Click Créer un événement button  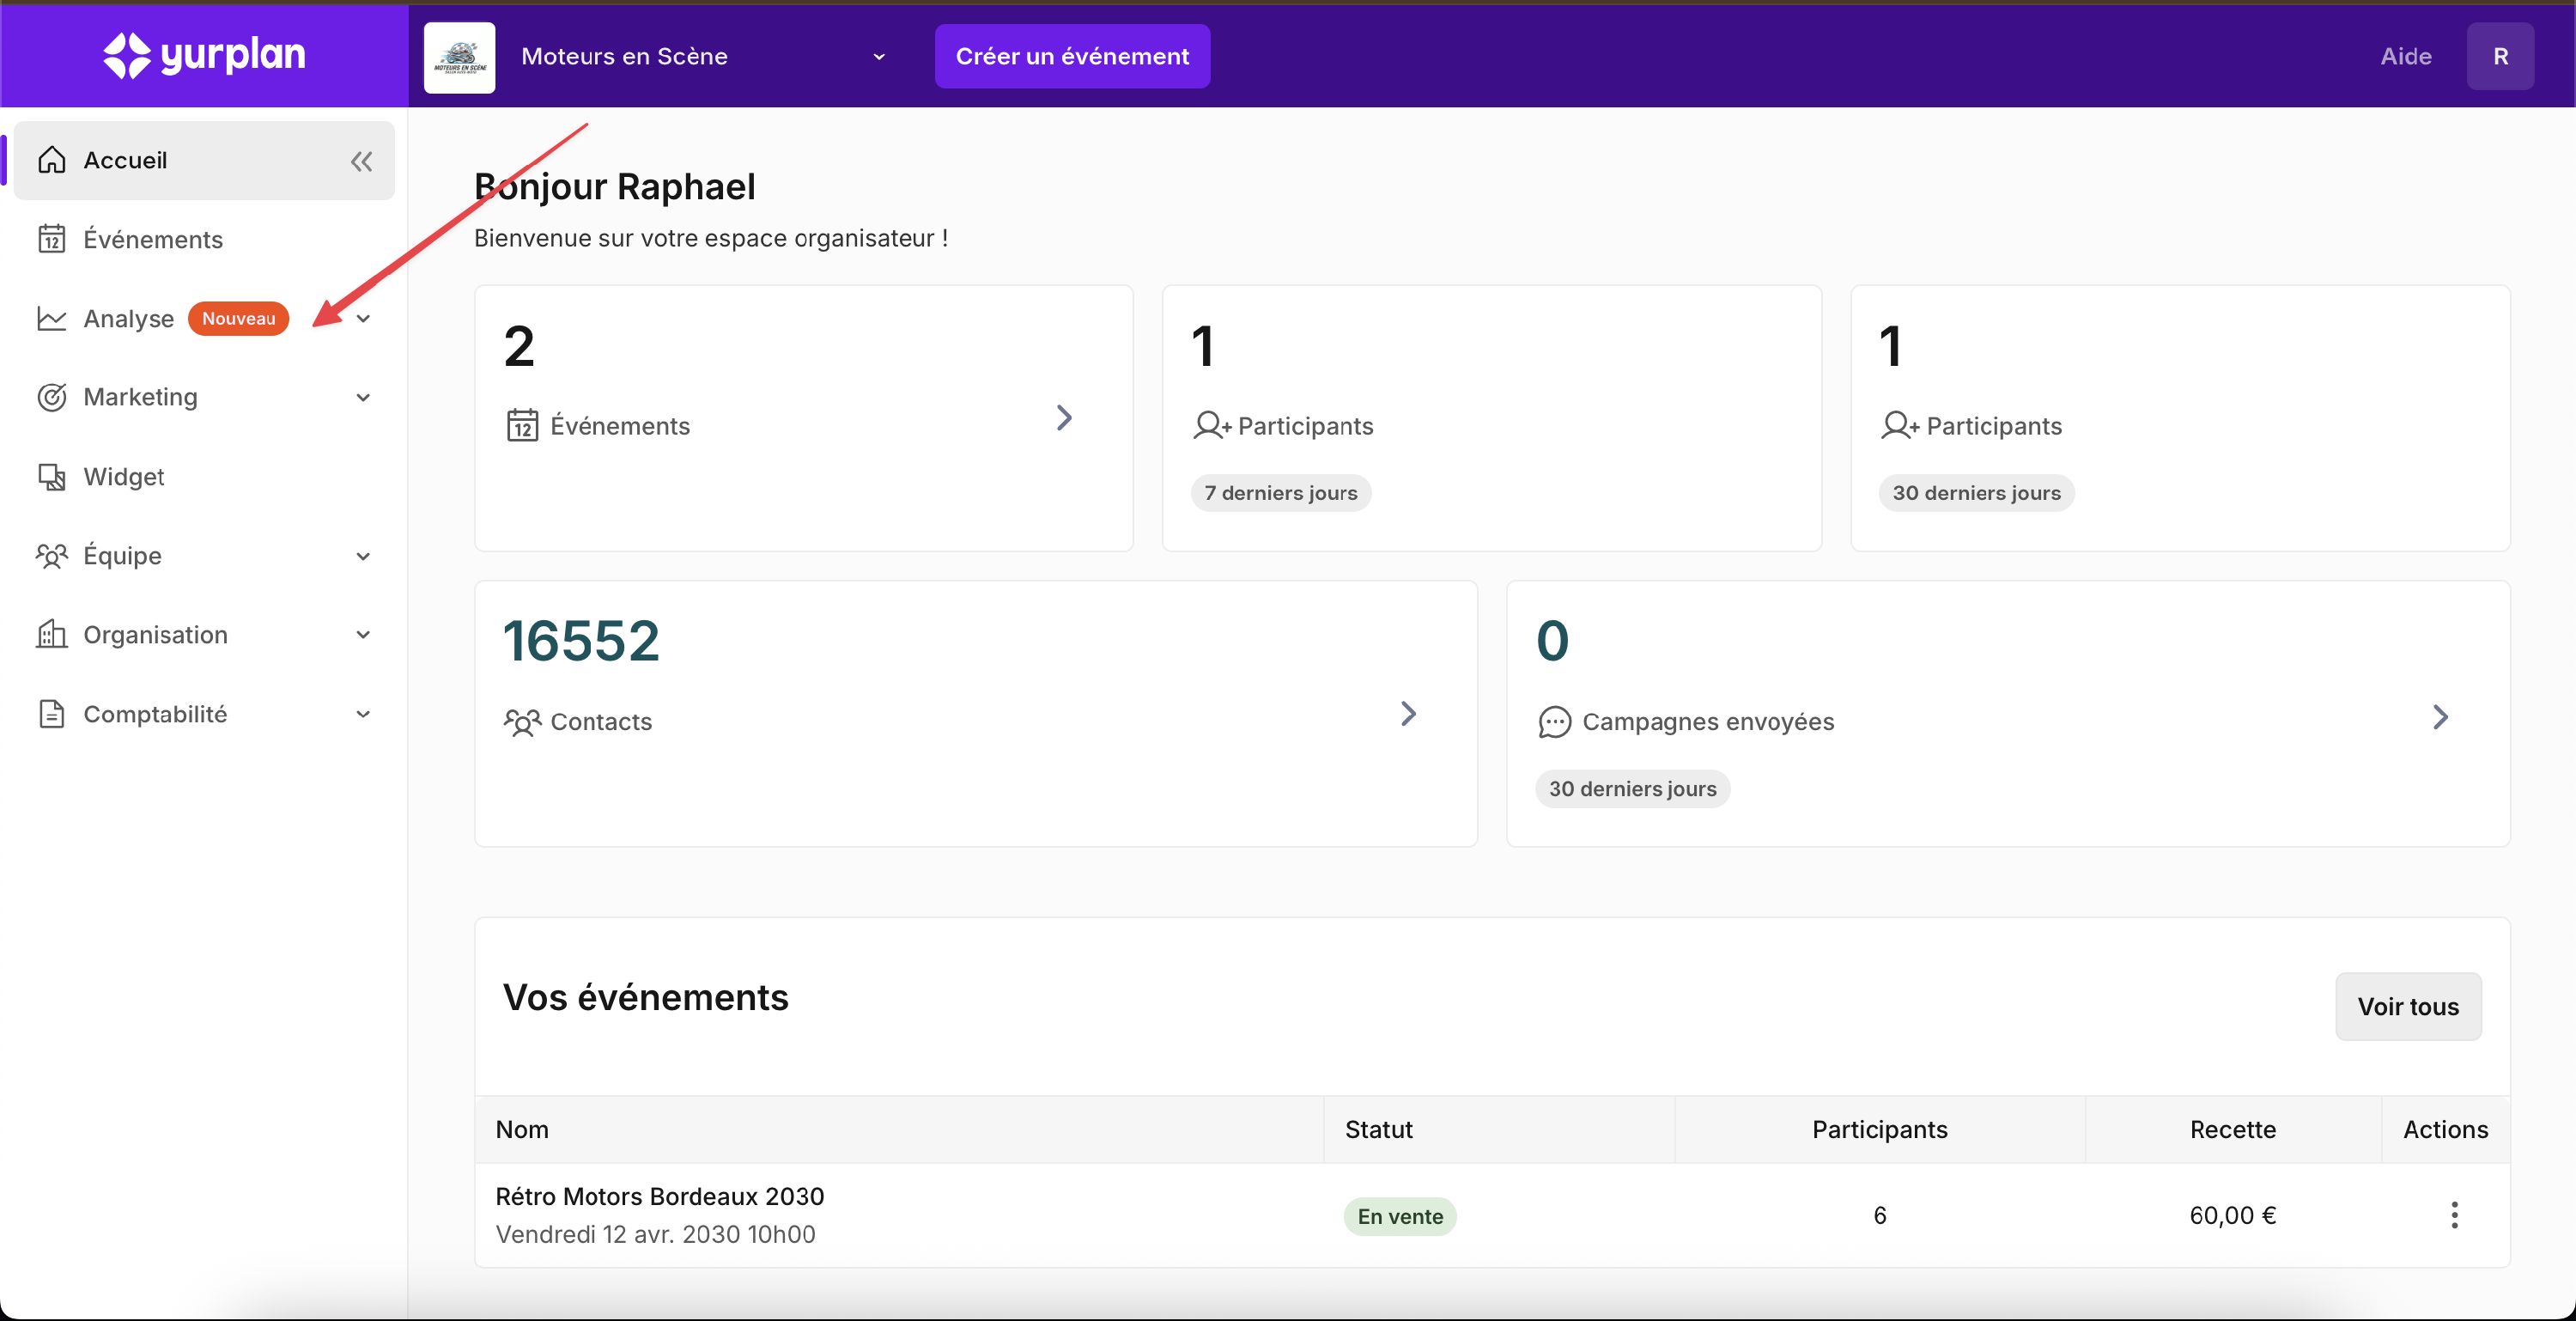1071,57
